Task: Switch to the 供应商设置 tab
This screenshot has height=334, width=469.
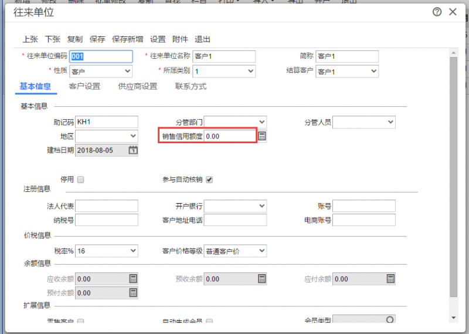Action: coord(138,86)
